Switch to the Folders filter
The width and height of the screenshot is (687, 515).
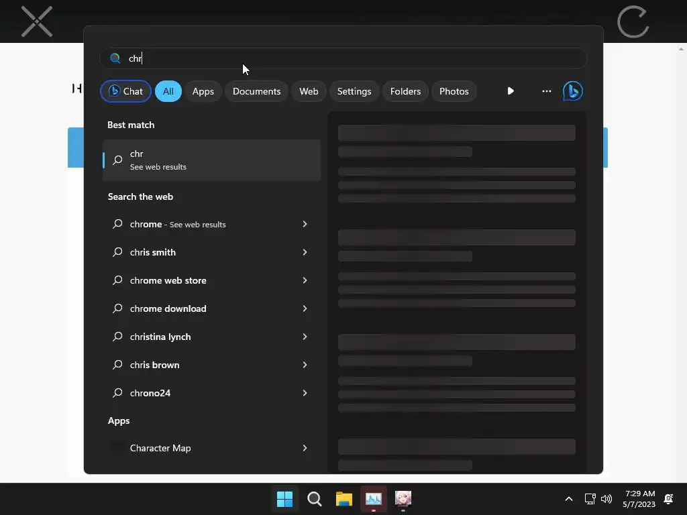[405, 91]
